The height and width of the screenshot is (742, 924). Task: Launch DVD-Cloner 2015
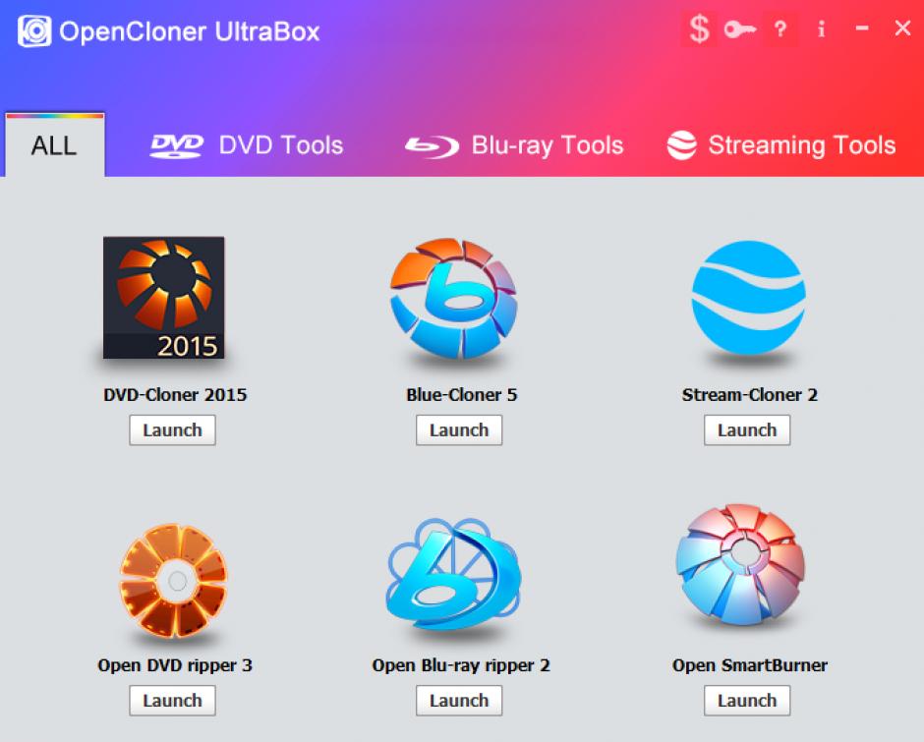pyautogui.click(x=173, y=430)
